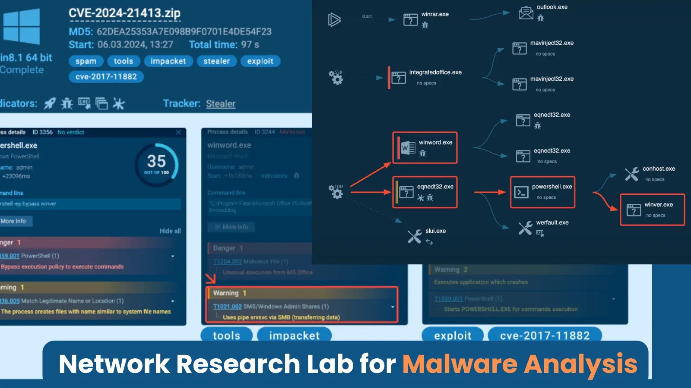
Task: Select the winword.exe Word icon in graph
Action: pyautogui.click(x=408, y=147)
